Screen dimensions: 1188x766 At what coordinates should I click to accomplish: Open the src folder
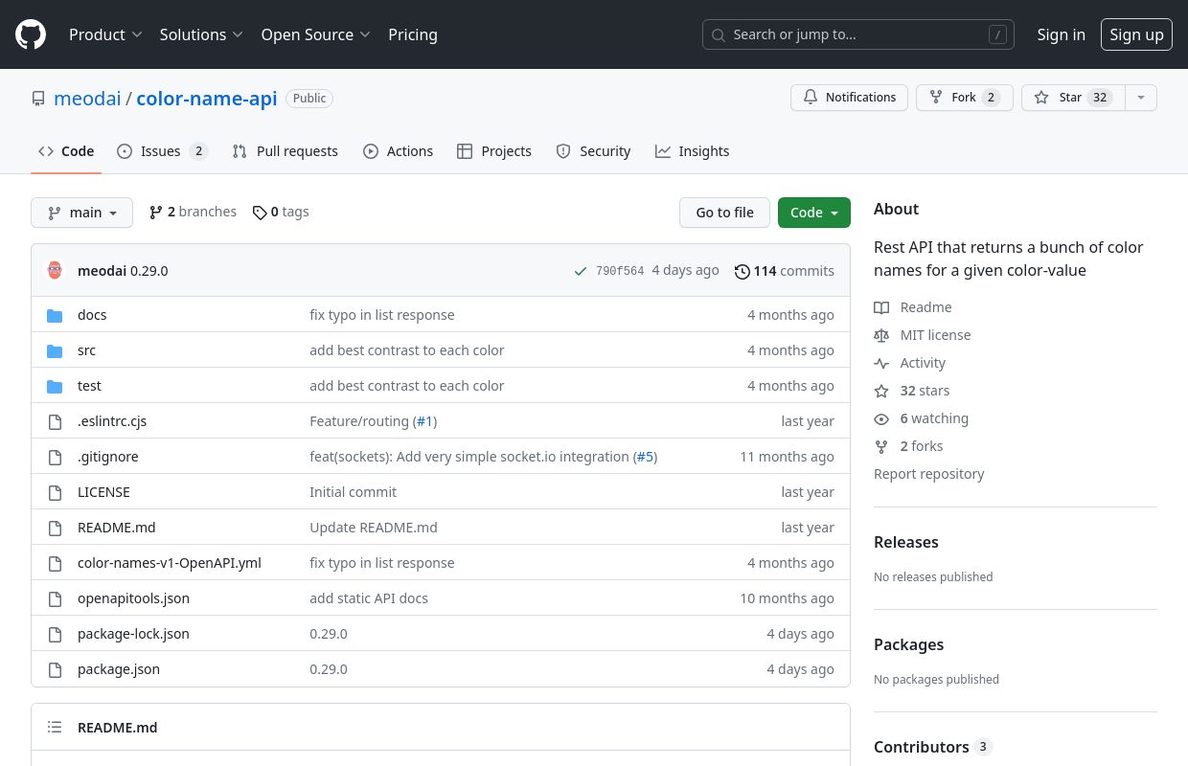pos(86,350)
